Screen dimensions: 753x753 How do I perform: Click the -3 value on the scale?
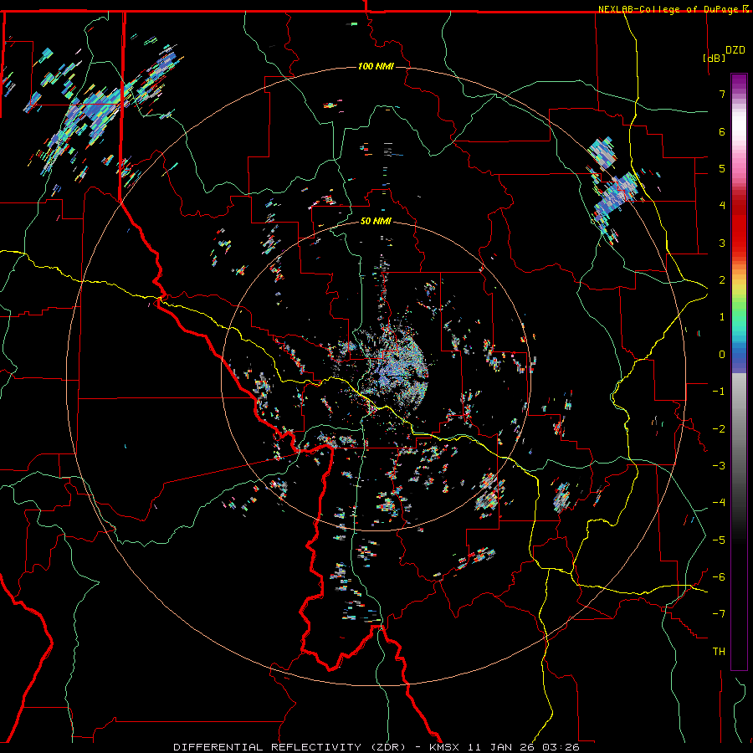pyautogui.click(x=719, y=466)
